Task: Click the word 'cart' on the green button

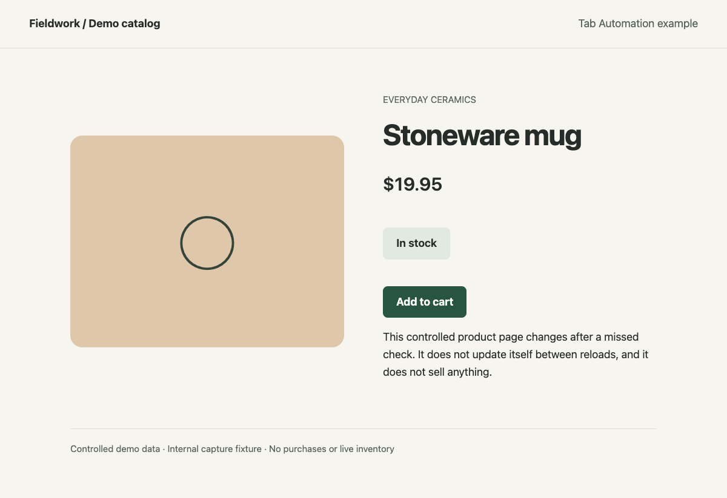Action: (x=442, y=302)
